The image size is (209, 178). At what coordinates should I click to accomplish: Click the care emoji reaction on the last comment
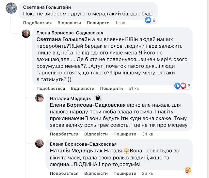(188, 171)
